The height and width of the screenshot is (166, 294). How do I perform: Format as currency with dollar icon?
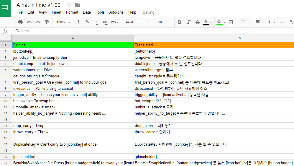(78, 22)
